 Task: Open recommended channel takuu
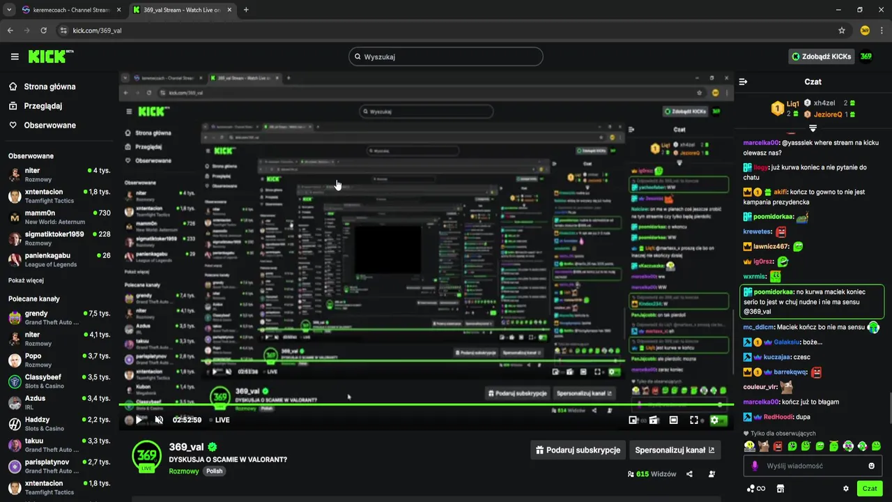(x=59, y=445)
